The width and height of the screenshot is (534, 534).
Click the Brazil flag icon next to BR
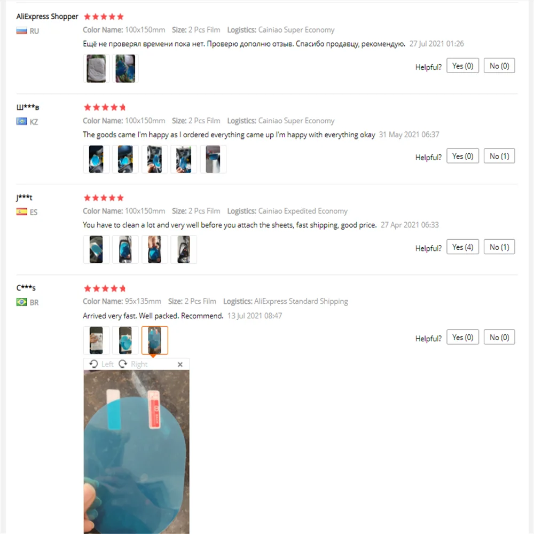[22, 302]
